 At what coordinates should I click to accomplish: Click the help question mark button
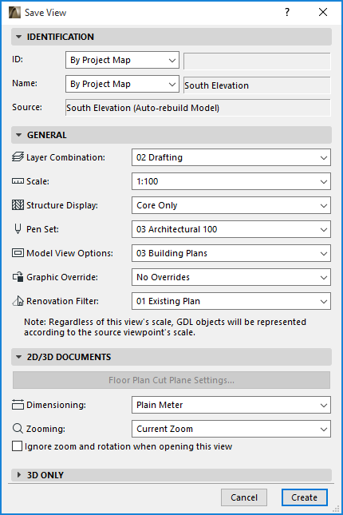pos(287,13)
